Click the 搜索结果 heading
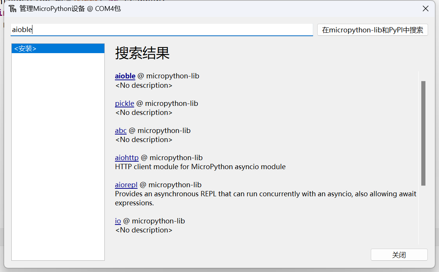This screenshot has height=272, width=439. point(142,53)
